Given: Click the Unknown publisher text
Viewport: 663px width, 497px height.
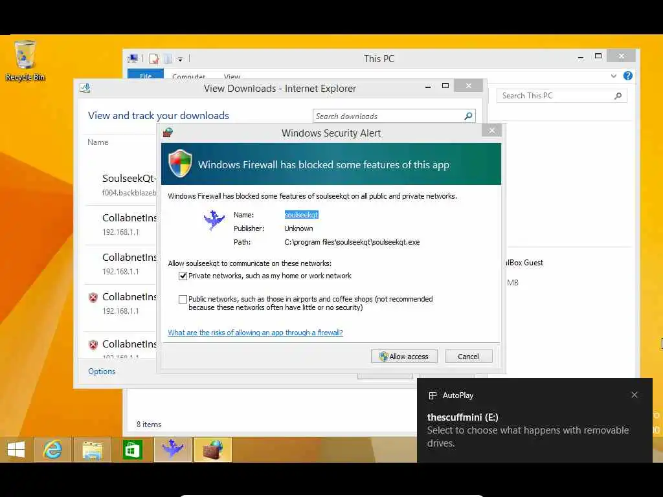Looking at the screenshot, I should pos(298,228).
